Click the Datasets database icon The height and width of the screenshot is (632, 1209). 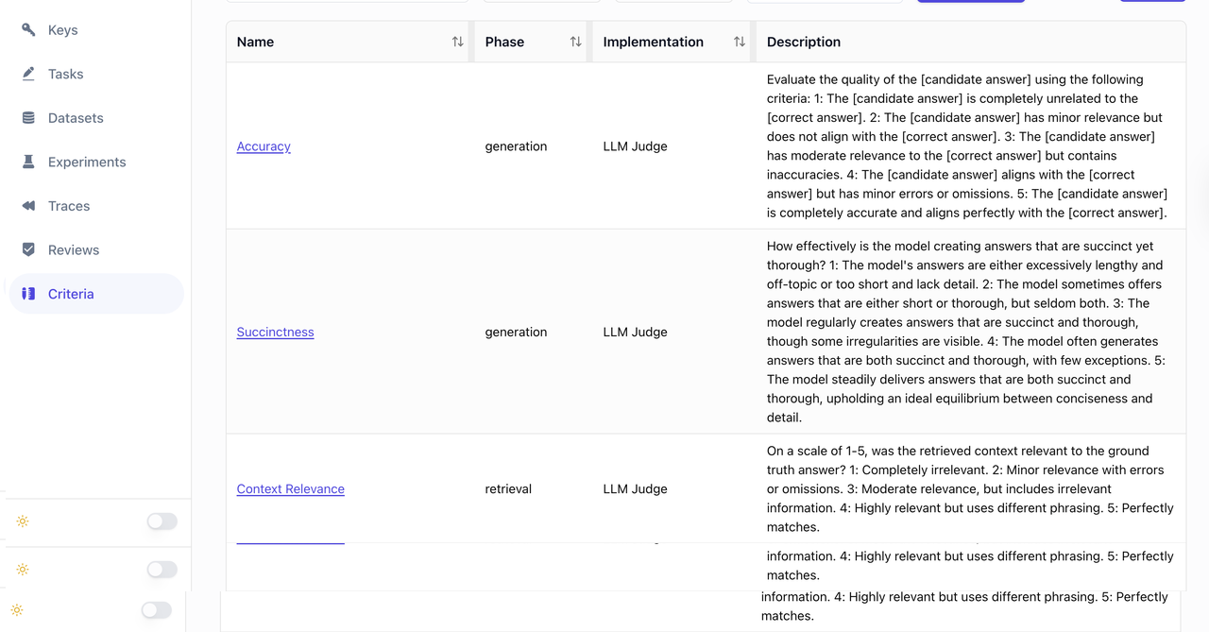28,118
